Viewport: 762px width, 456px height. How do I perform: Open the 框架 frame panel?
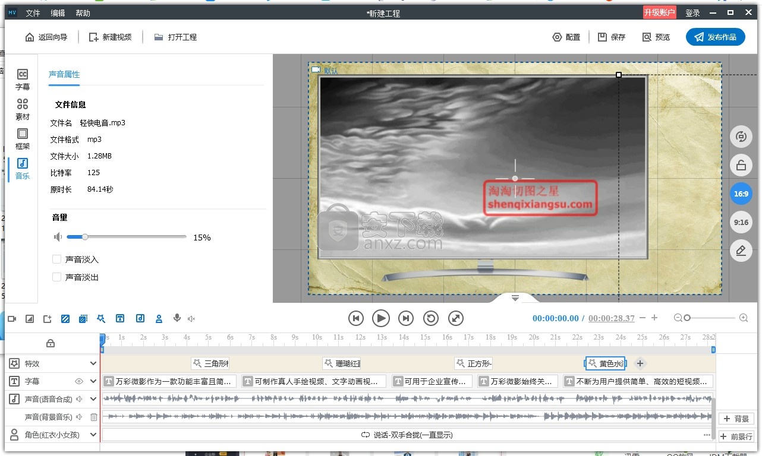click(x=23, y=139)
